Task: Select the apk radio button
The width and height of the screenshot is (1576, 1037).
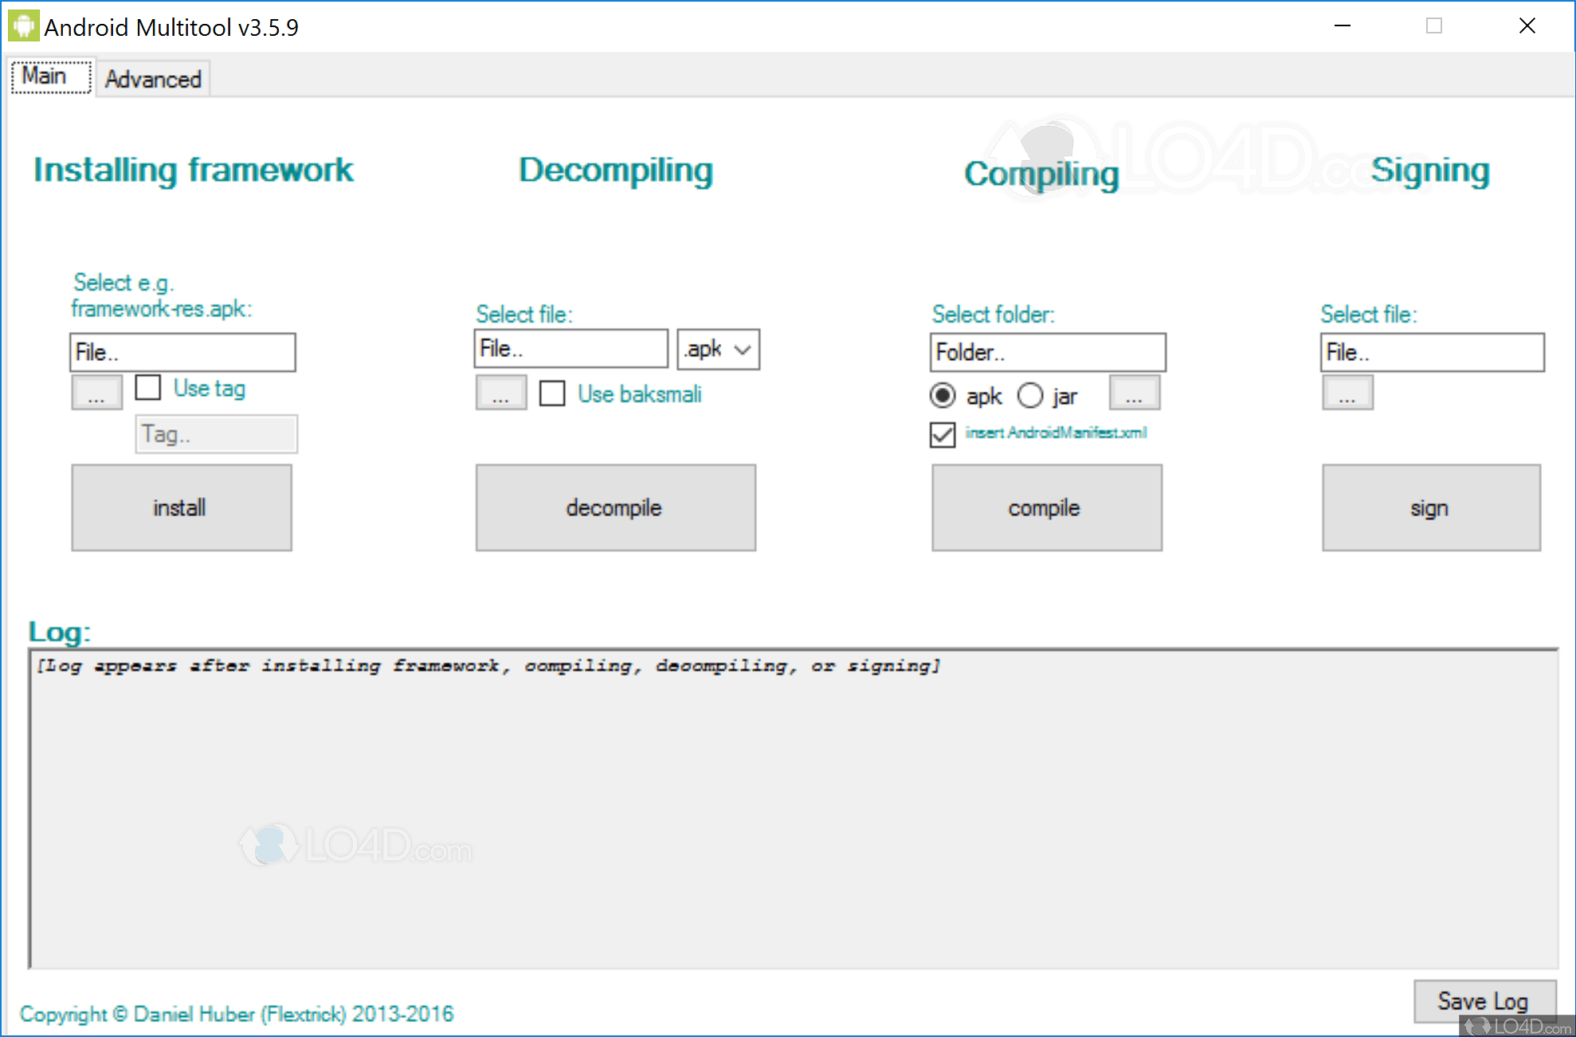Action: coord(943,395)
